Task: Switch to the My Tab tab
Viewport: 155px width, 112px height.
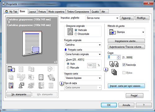Action: [11, 11]
